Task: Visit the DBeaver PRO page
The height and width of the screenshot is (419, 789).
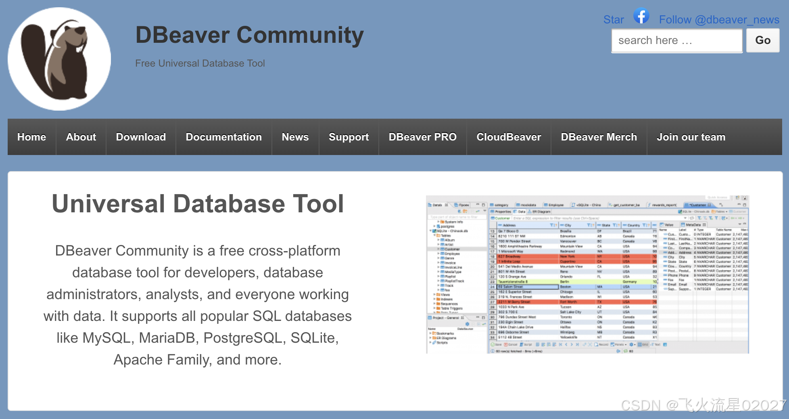Action: pos(423,137)
